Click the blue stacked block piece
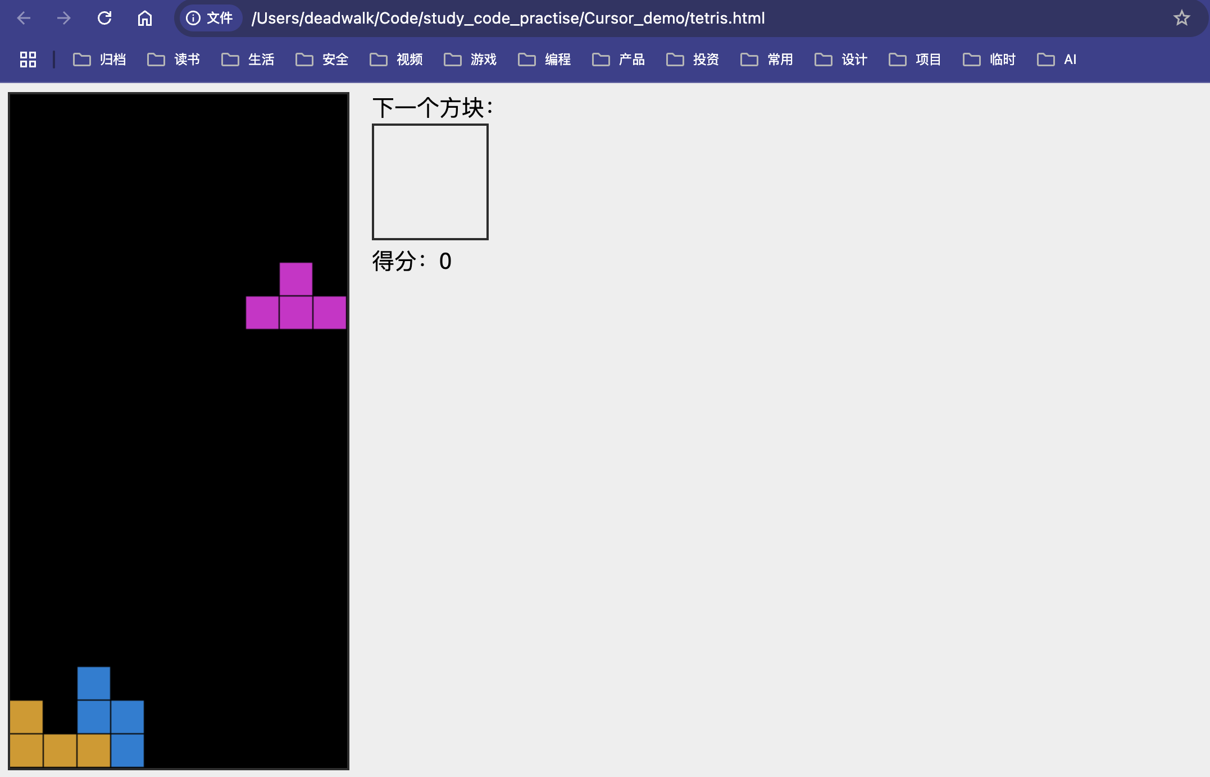1210x777 pixels. tap(94, 716)
